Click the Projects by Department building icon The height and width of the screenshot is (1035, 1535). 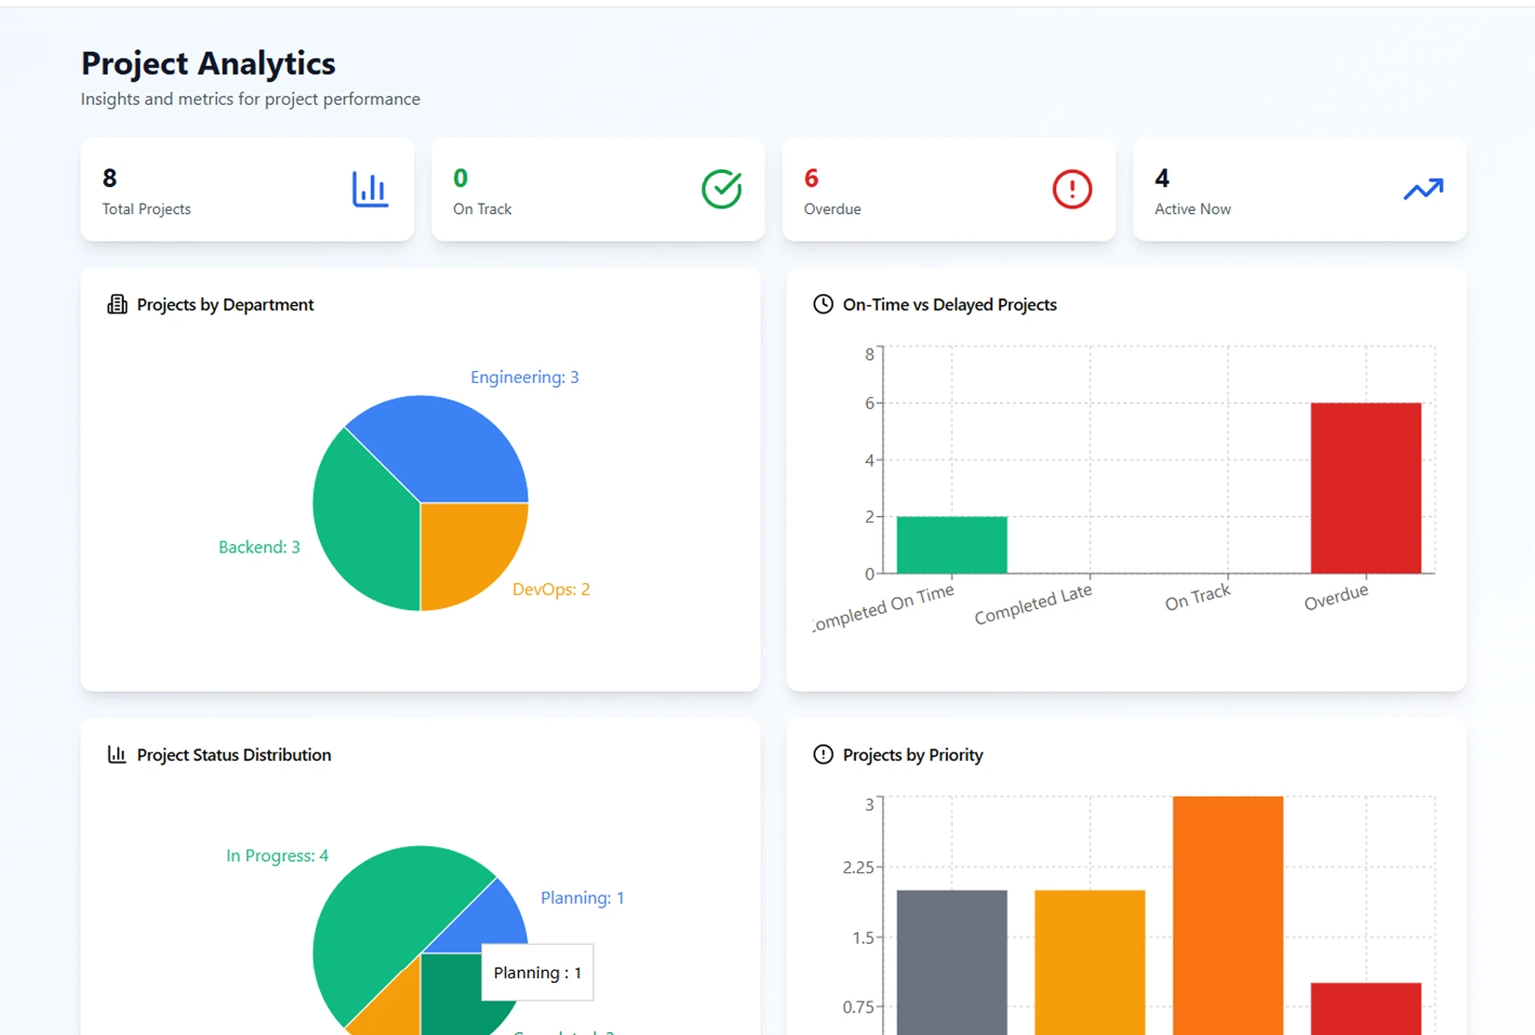117,304
